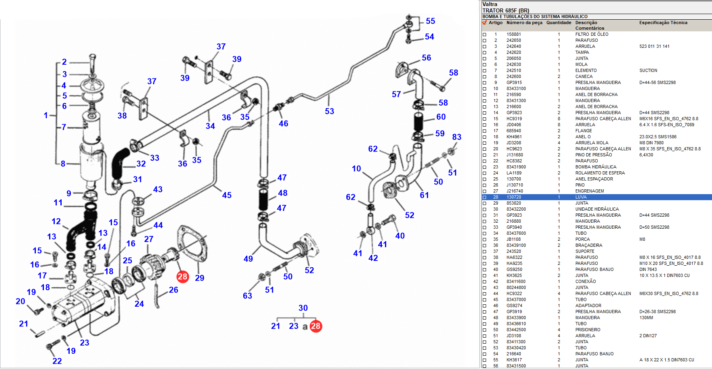
Task: Click callout 30 above the 21–28 bracket
Action: point(303,308)
